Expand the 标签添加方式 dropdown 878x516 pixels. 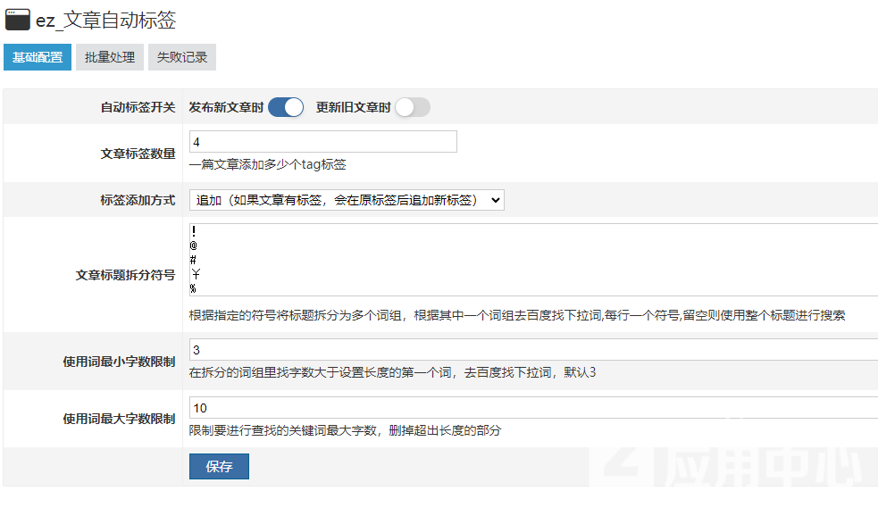click(347, 200)
